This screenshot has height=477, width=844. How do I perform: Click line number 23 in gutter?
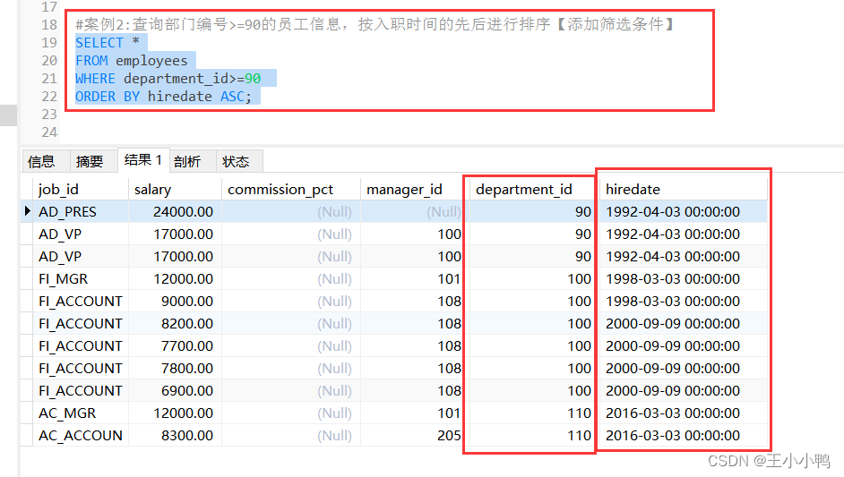pos(49,115)
